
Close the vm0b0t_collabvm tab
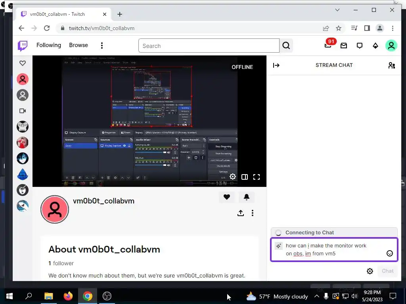point(105,14)
